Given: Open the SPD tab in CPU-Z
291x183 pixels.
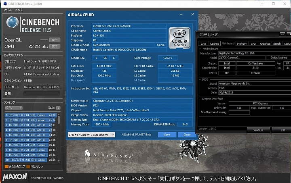Looking at the screenshot, I should (x=253, y=44).
